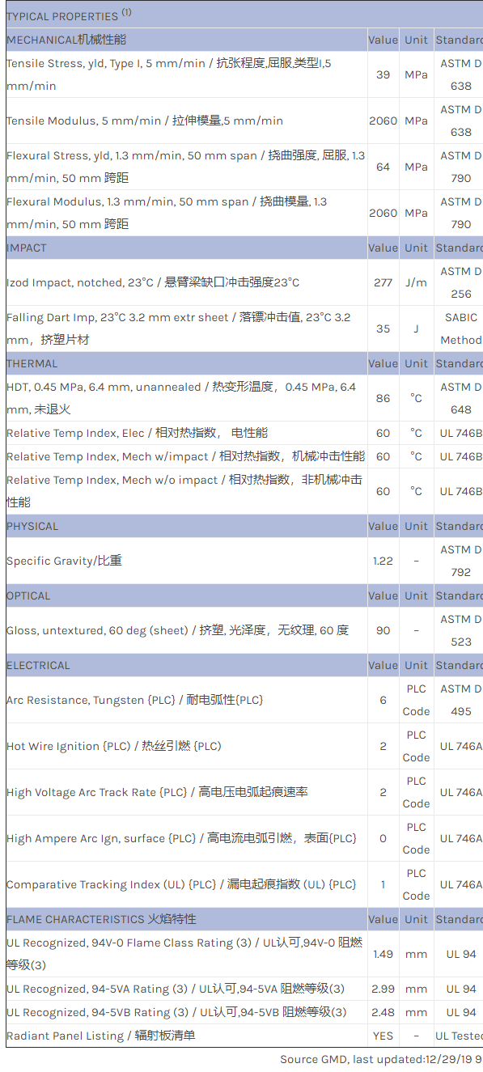Select the MECHANICAL机械性能 section header

[x=66, y=40]
